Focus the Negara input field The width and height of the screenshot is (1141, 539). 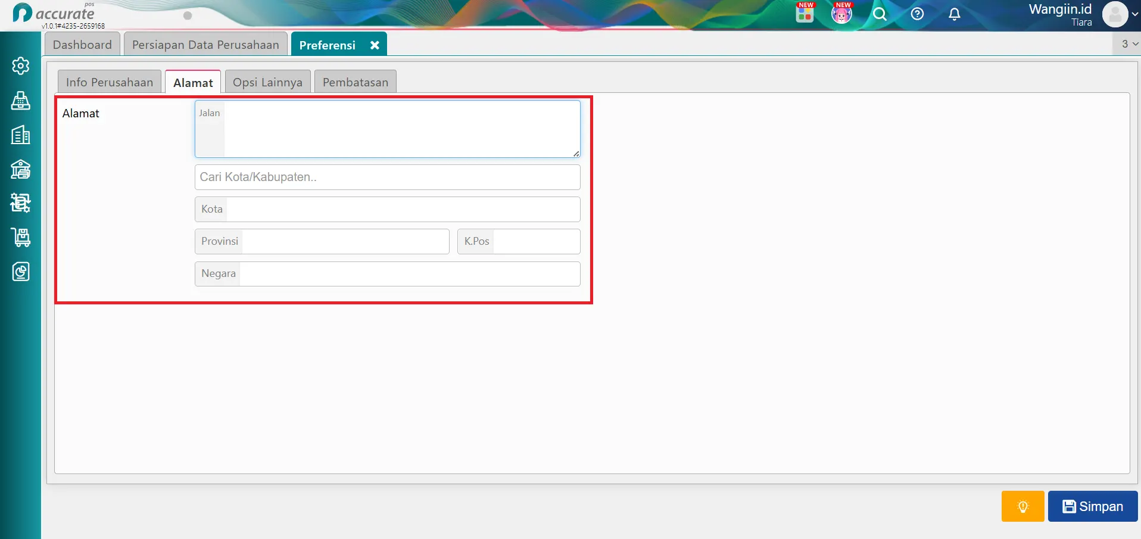[388, 273]
